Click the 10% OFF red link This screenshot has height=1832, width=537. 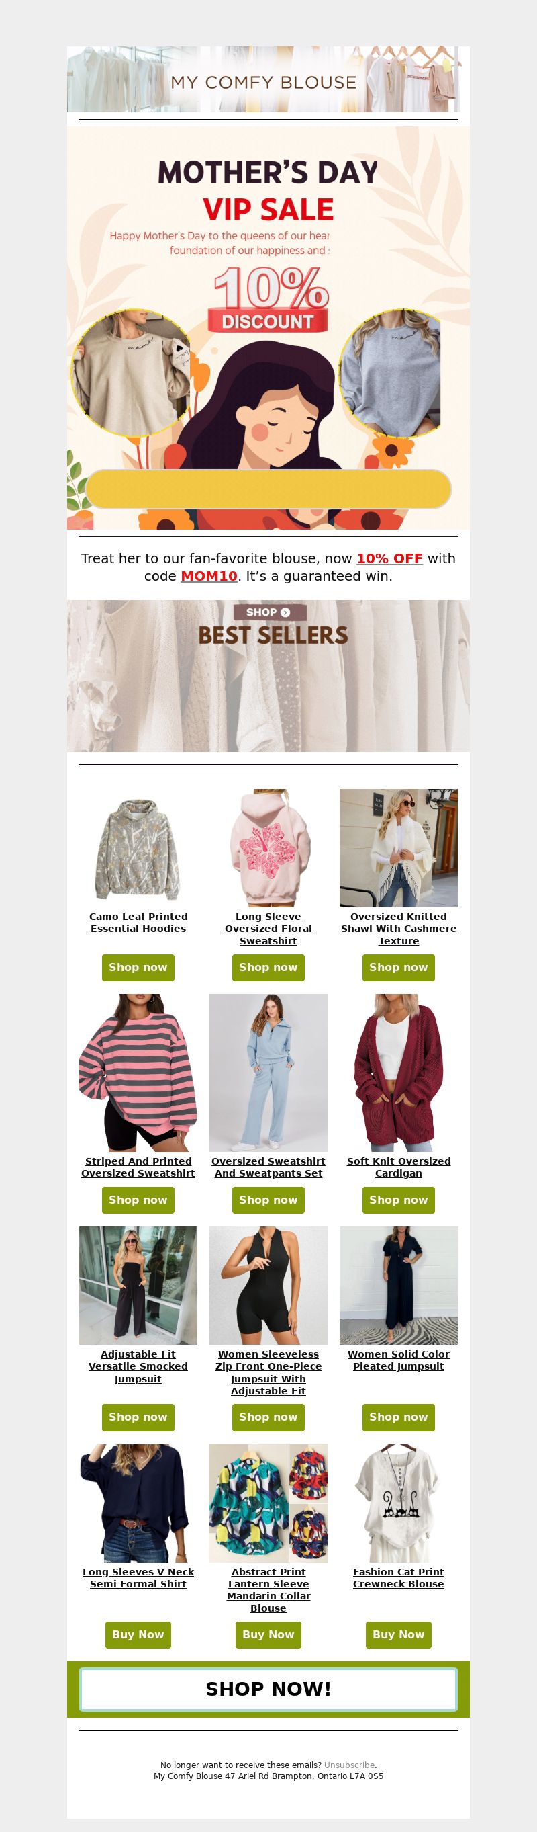(x=389, y=558)
